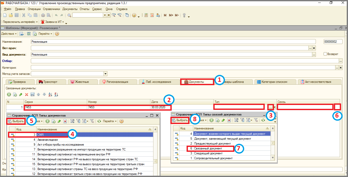Click the calculator icon in main toolbar

point(146,15)
